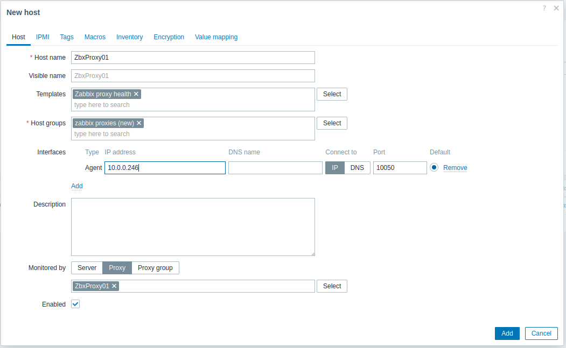This screenshot has width=566, height=348.
Task: Click the Visible name input field
Action: [193, 76]
